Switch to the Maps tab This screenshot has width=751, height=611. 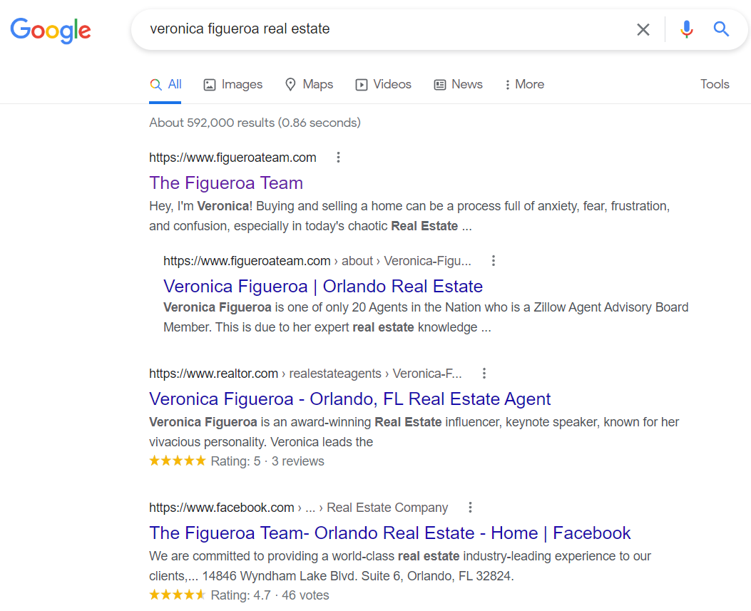[x=309, y=84]
